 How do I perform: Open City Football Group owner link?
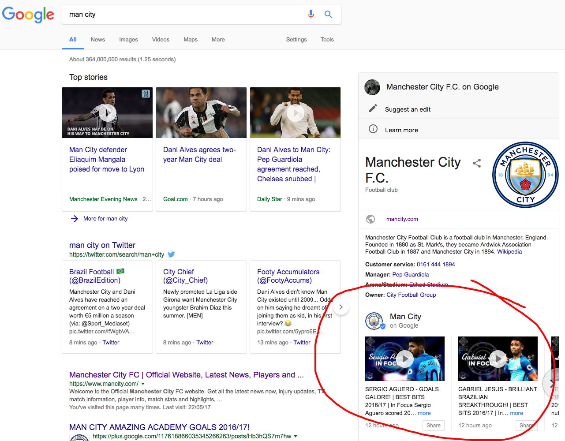411,295
